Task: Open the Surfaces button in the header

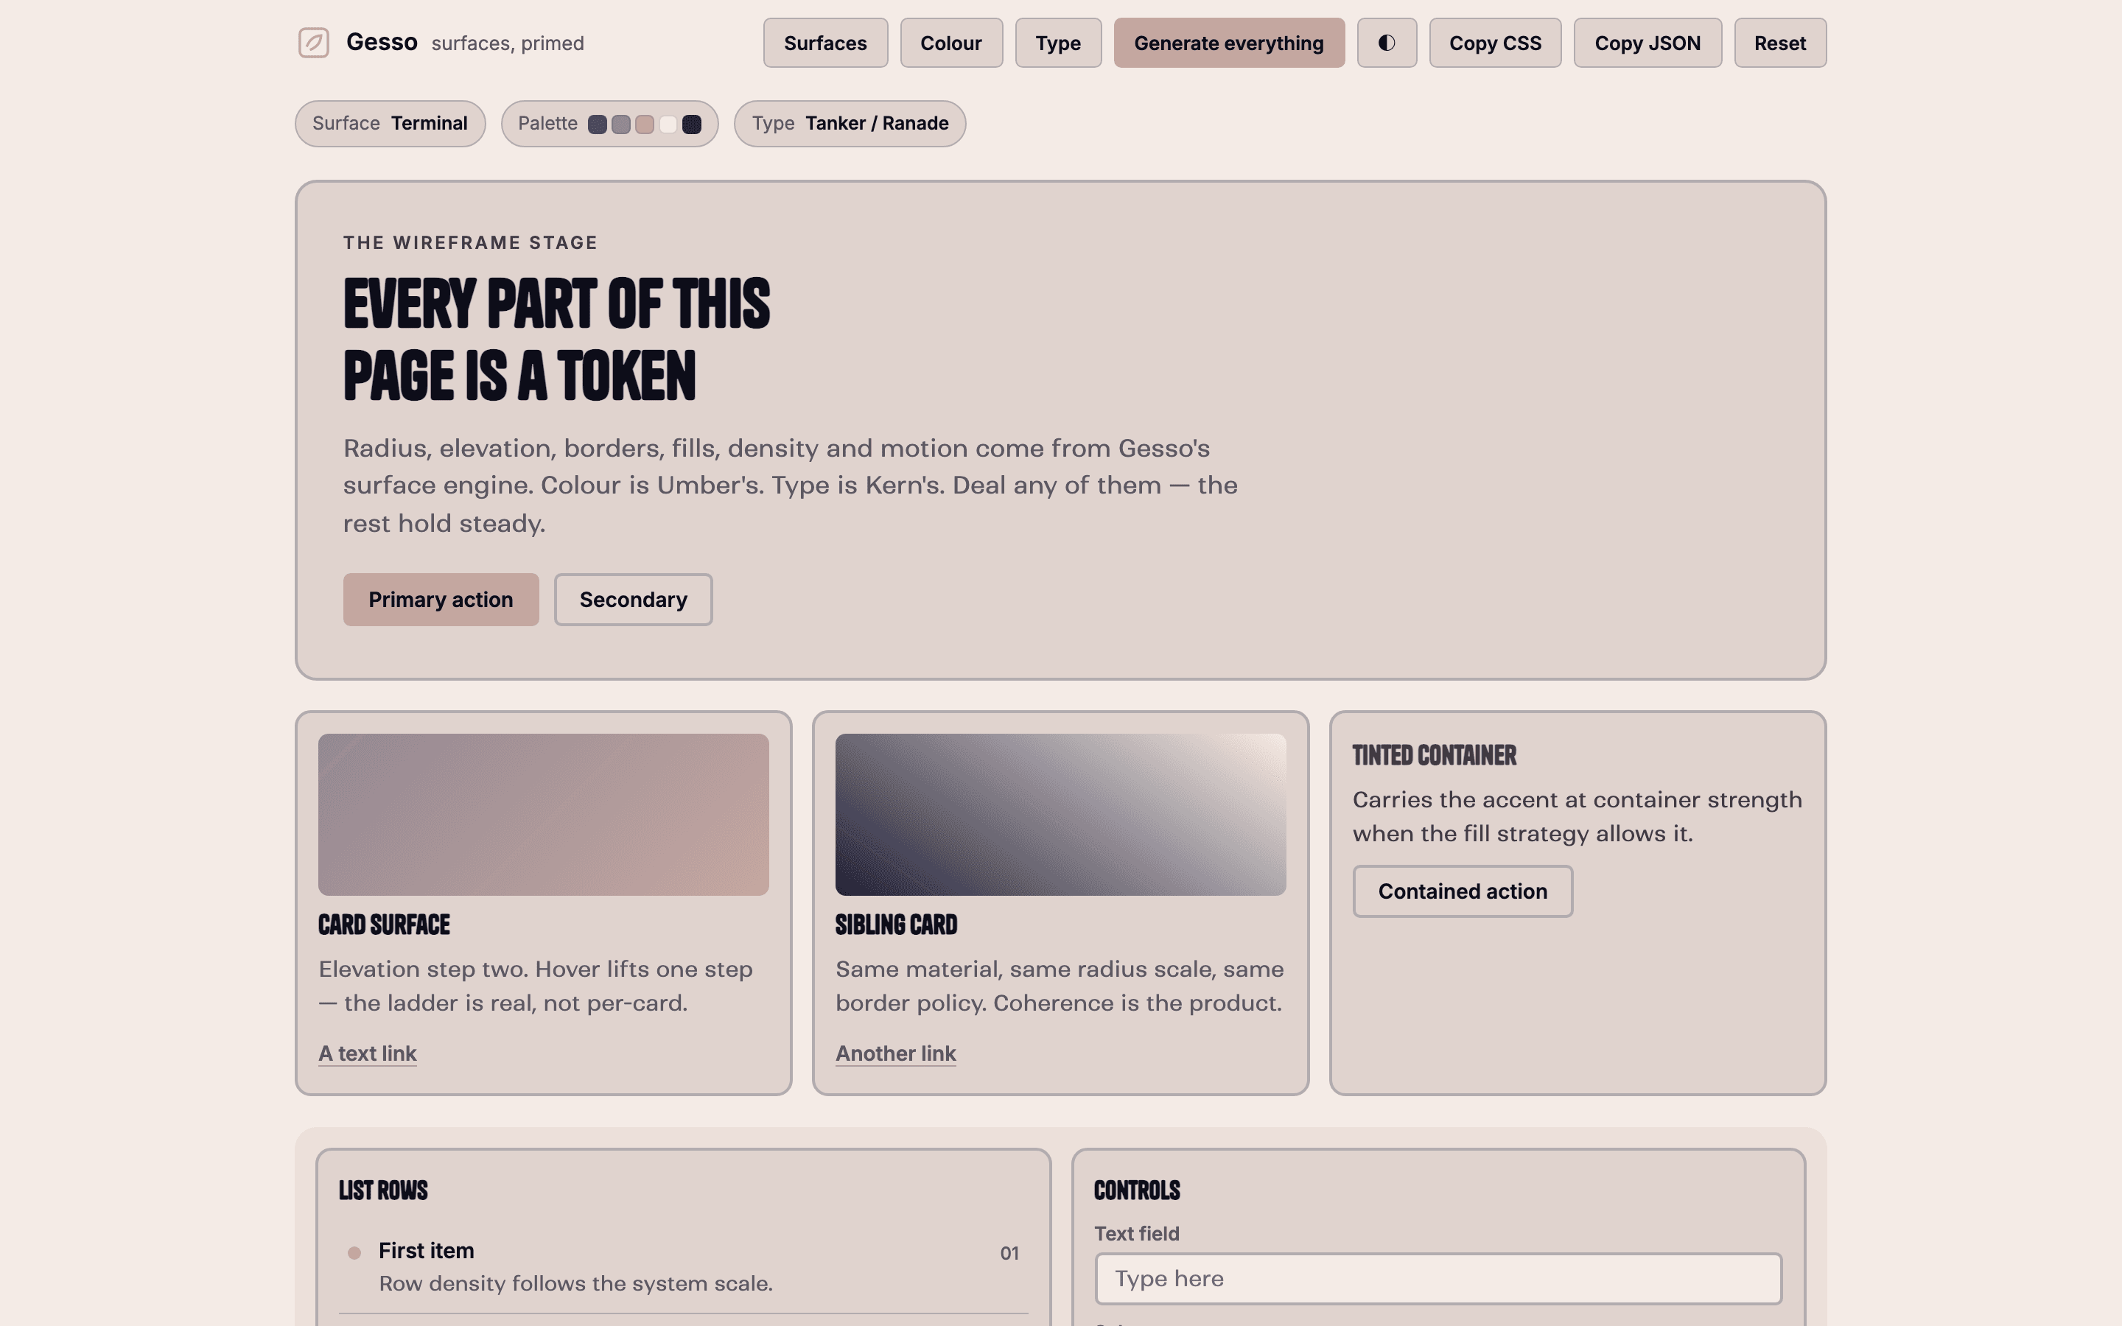Action: [825, 43]
